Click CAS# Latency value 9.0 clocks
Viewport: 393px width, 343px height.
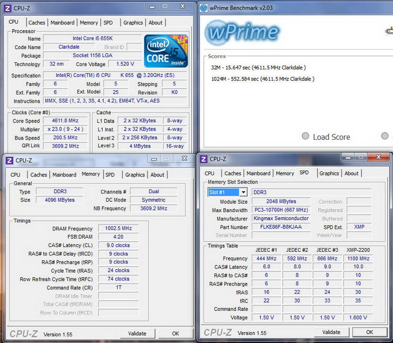(x=118, y=245)
